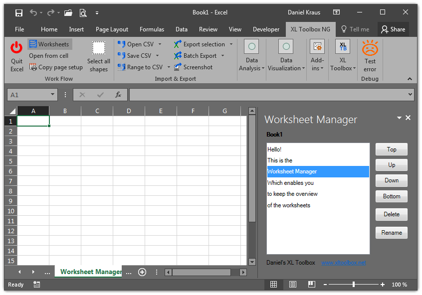Click the formula bar input field
Screen dimensions: 422x295
pyautogui.click(x=268, y=95)
